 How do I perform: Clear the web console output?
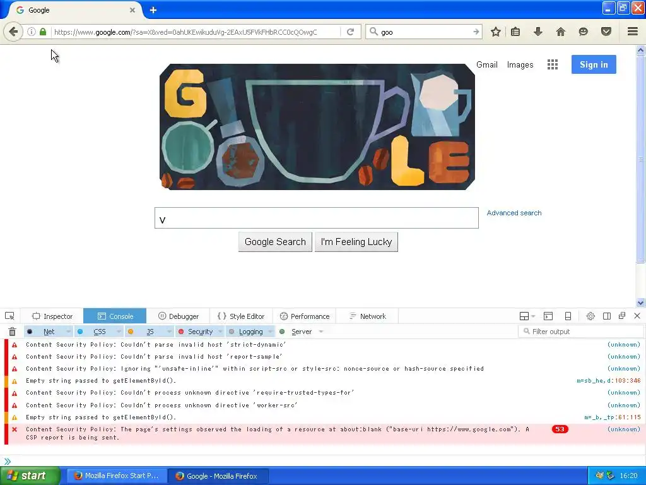click(x=13, y=332)
